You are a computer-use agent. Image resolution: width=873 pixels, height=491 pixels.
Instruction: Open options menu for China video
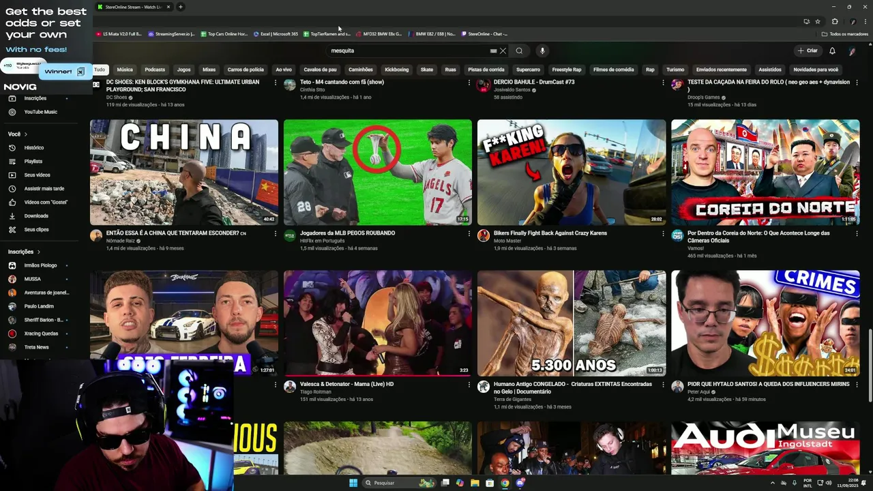tap(275, 233)
